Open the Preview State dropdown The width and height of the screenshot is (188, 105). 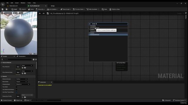pos(79,9)
